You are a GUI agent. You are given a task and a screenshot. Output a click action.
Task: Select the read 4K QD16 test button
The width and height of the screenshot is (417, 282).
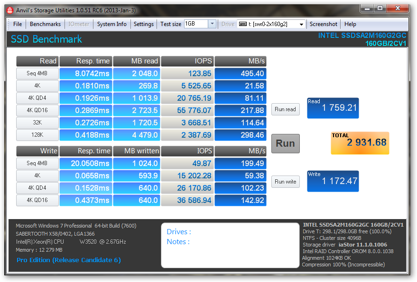(x=37, y=110)
